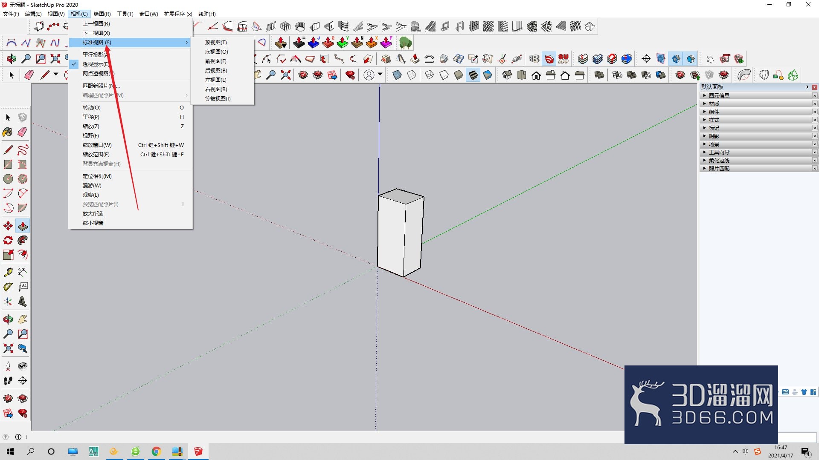Enable Two-Point Perspective (两点透视图)
819x460 pixels.
pos(130,73)
